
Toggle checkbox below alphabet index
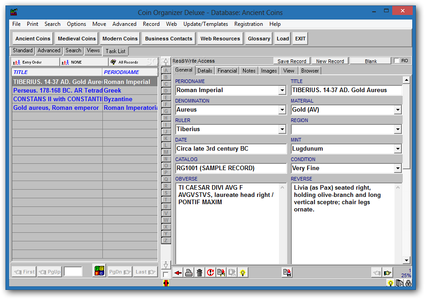(x=166, y=274)
